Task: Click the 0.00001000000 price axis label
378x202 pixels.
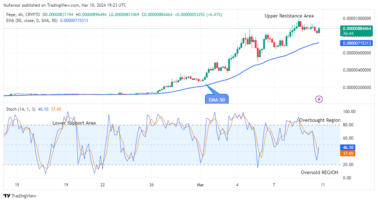Action: tap(357, 18)
